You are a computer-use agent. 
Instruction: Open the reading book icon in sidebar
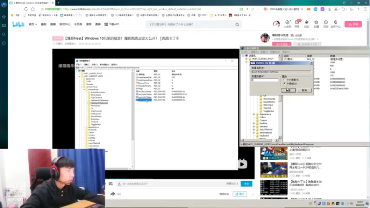4,25
